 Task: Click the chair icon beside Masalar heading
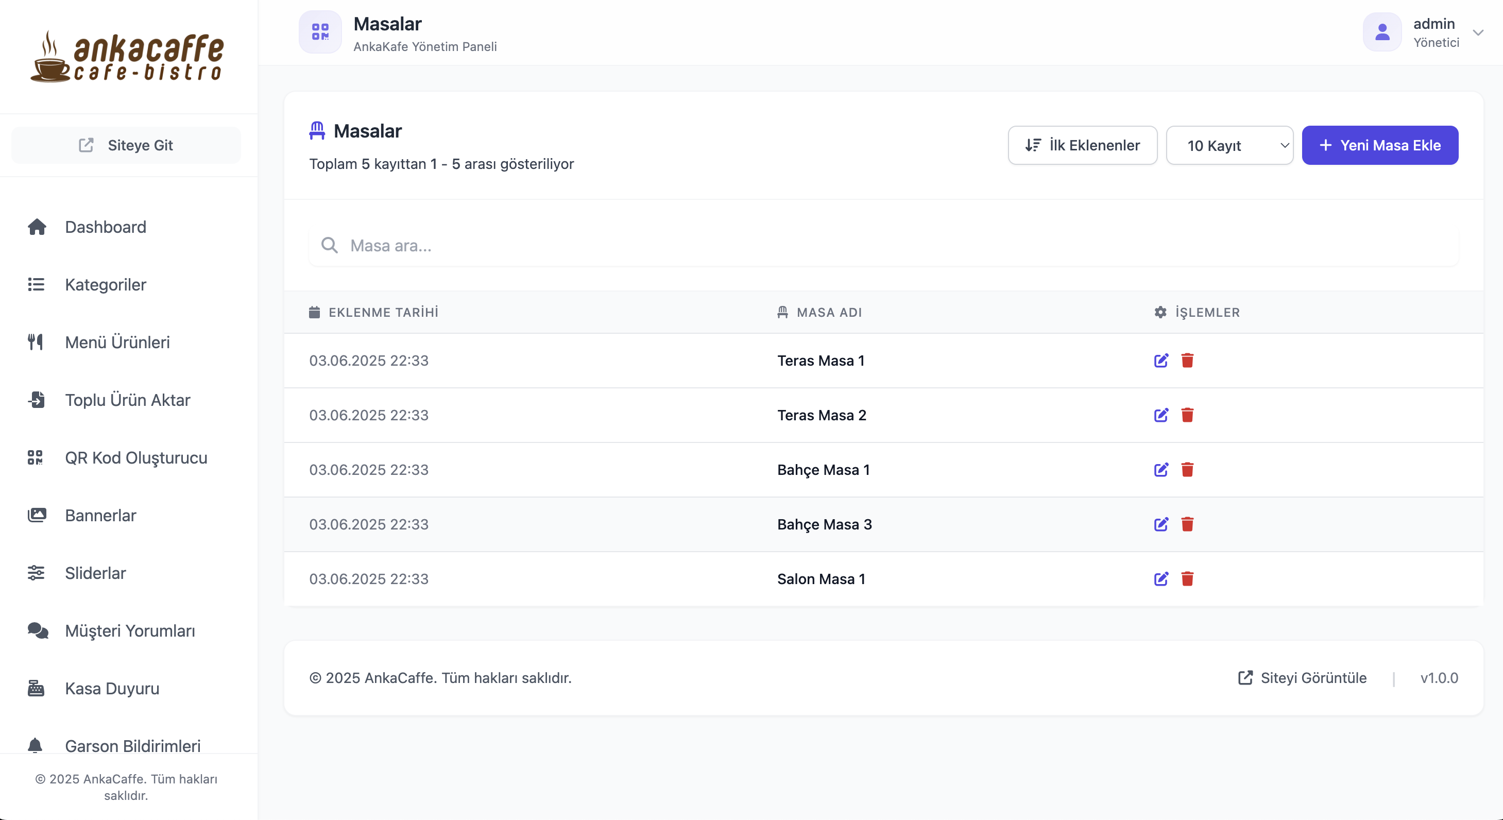point(317,131)
